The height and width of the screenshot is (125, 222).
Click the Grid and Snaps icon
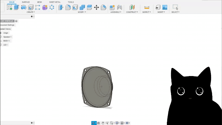(x=122, y=123)
